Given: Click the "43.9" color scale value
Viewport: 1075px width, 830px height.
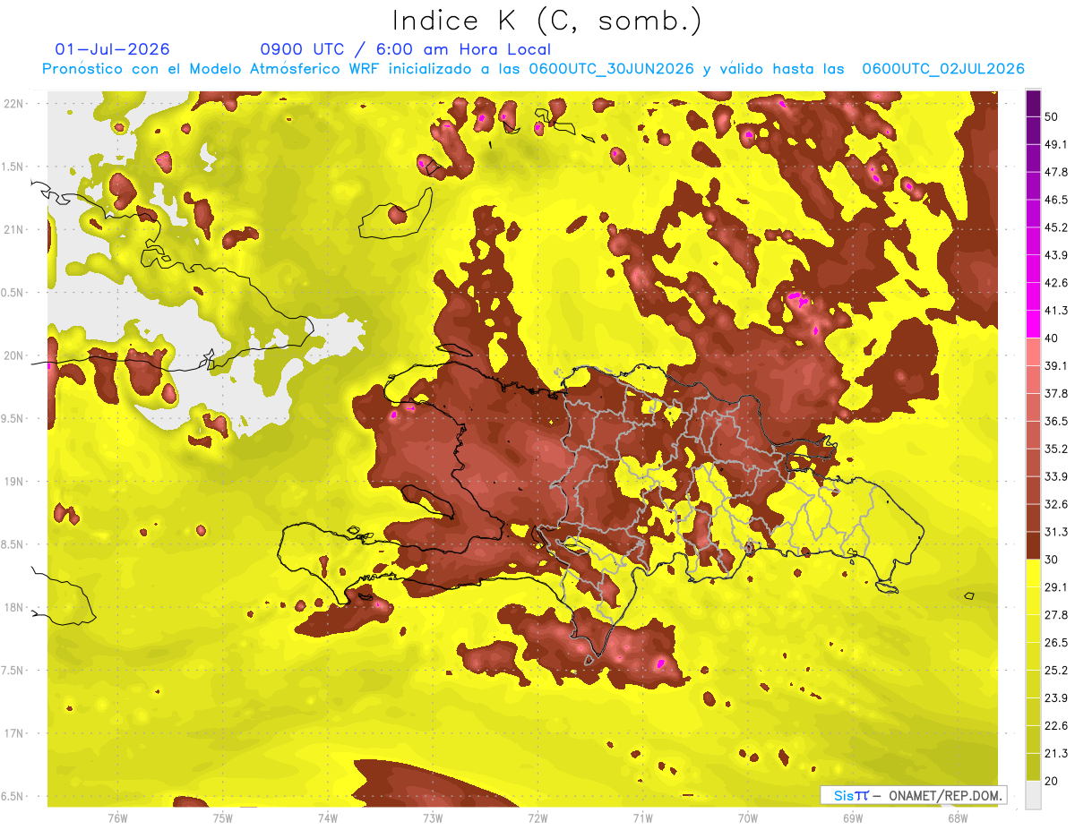Looking at the screenshot, I should [x=1056, y=255].
